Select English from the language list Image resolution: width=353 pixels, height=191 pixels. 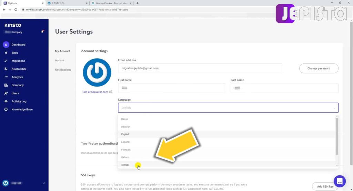tap(226, 134)
